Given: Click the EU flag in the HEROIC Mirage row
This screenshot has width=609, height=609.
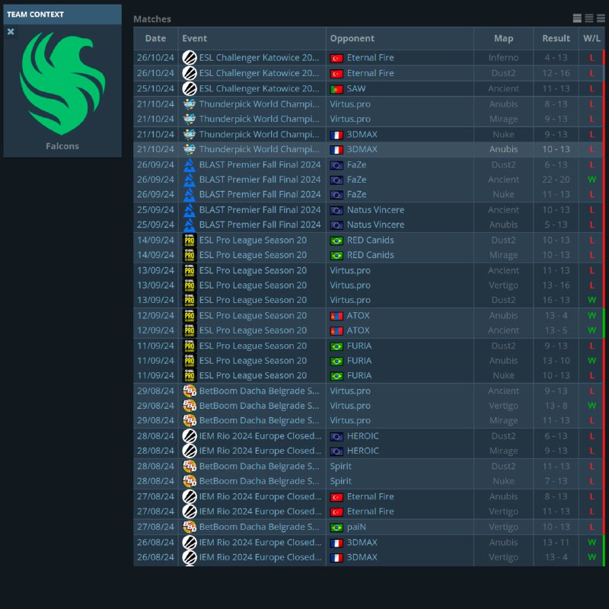Looking at the screenshot, I should (x=336, y=451).
